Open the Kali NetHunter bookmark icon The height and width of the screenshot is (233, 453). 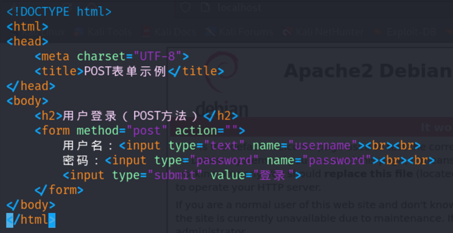click(287, 32)
